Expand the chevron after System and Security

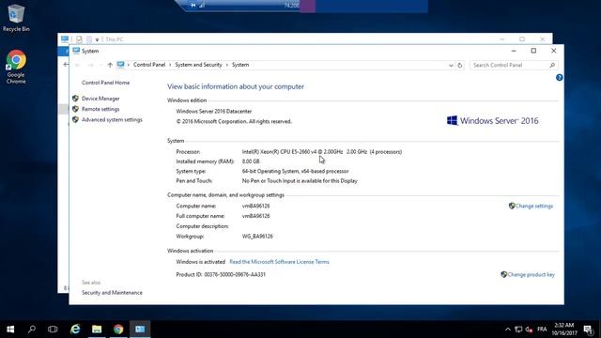(227, 65)
